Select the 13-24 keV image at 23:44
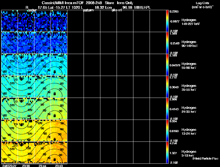Viewport: 220px width, 167px height. 43,131
